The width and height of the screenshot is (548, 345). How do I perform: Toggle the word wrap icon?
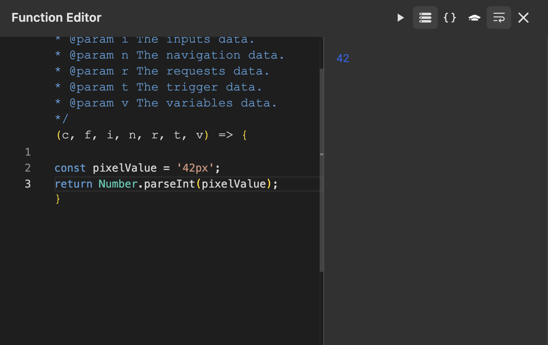[x=499, y=18]
